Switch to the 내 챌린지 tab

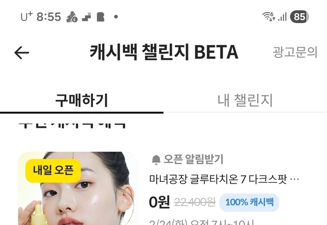(x=245, y=100)
